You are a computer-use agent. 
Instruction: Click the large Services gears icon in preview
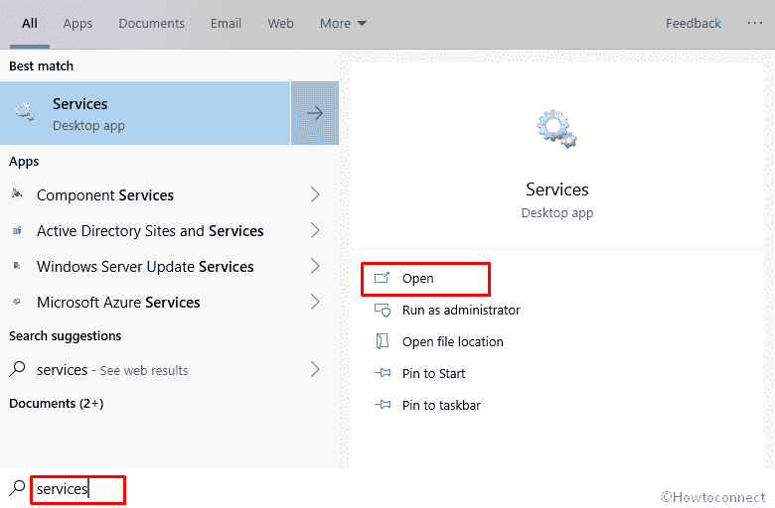tap(556, 128)
